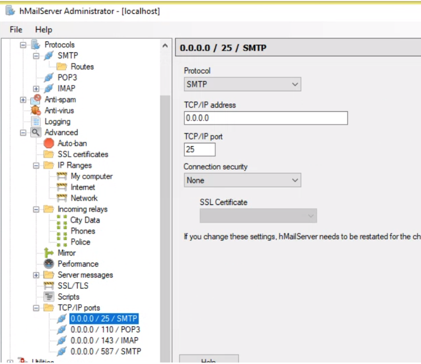Click the IP Ranges folder icon
Viewport: 421px width, 364px height.
[48, 165]
